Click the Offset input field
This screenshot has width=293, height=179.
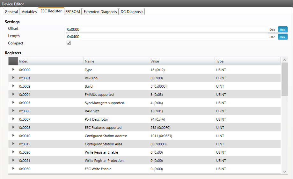tap(166, 30)
